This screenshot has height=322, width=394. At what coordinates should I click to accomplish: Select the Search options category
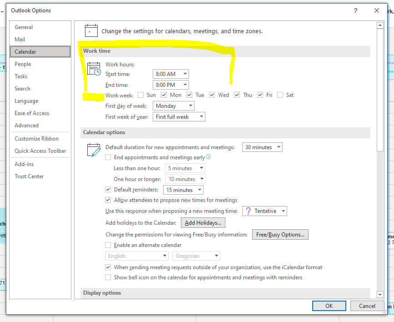(40, 89)
